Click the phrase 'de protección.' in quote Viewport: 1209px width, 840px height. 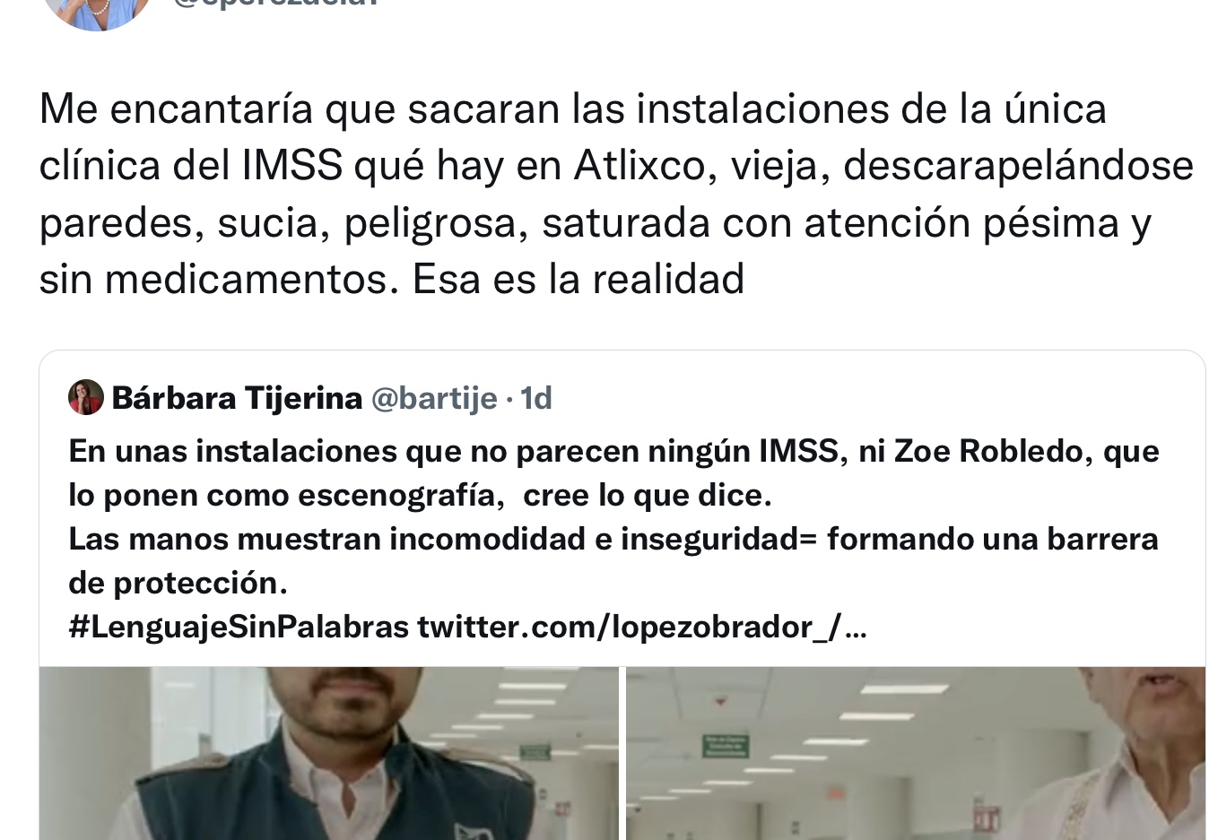tap(178, 583)
